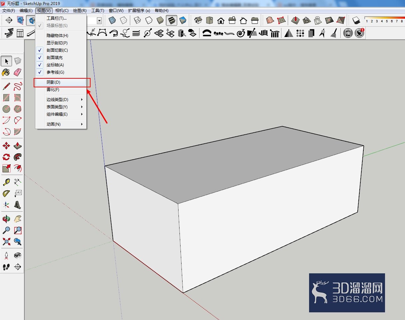This screenshot has width=405, height=320.
Task: Choose the Rectangle tool
Action: coord(6,98)
